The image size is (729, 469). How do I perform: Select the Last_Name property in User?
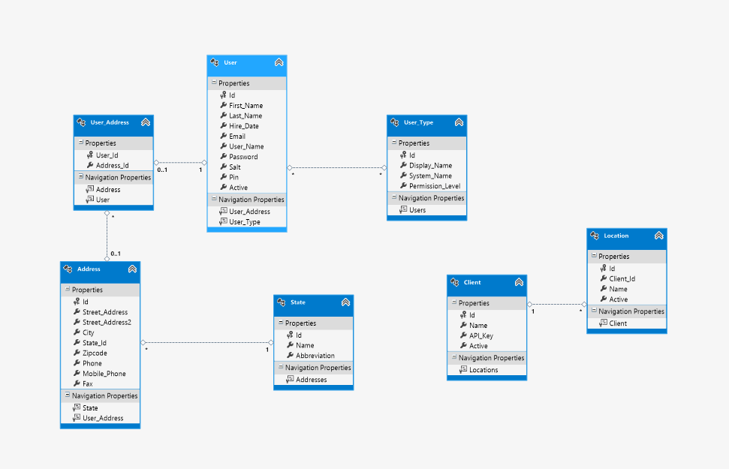tap(246, 116)
